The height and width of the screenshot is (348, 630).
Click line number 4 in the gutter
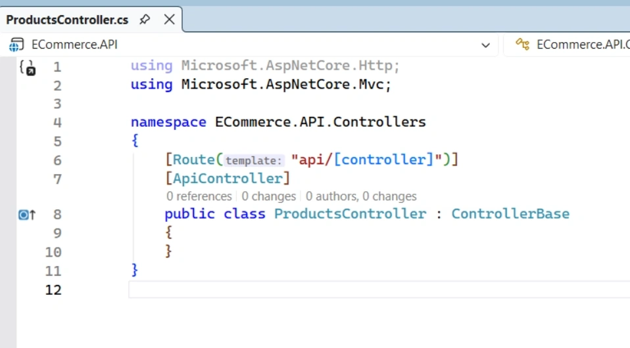[57, 122]
